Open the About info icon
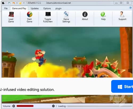 (85, 14)
